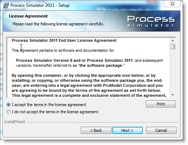This screenshot has height=145, width=188.
Task: Click the license scrollbar up arrow
Action: (x=173, y=41)
